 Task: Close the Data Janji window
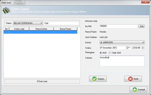[x=145, y=2]
